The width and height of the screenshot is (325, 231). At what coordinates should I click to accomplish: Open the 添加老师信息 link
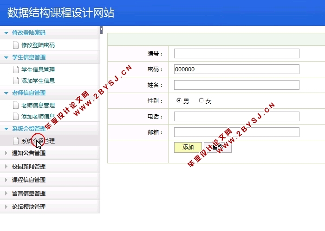pyautogui.click(x=38, y=116)
